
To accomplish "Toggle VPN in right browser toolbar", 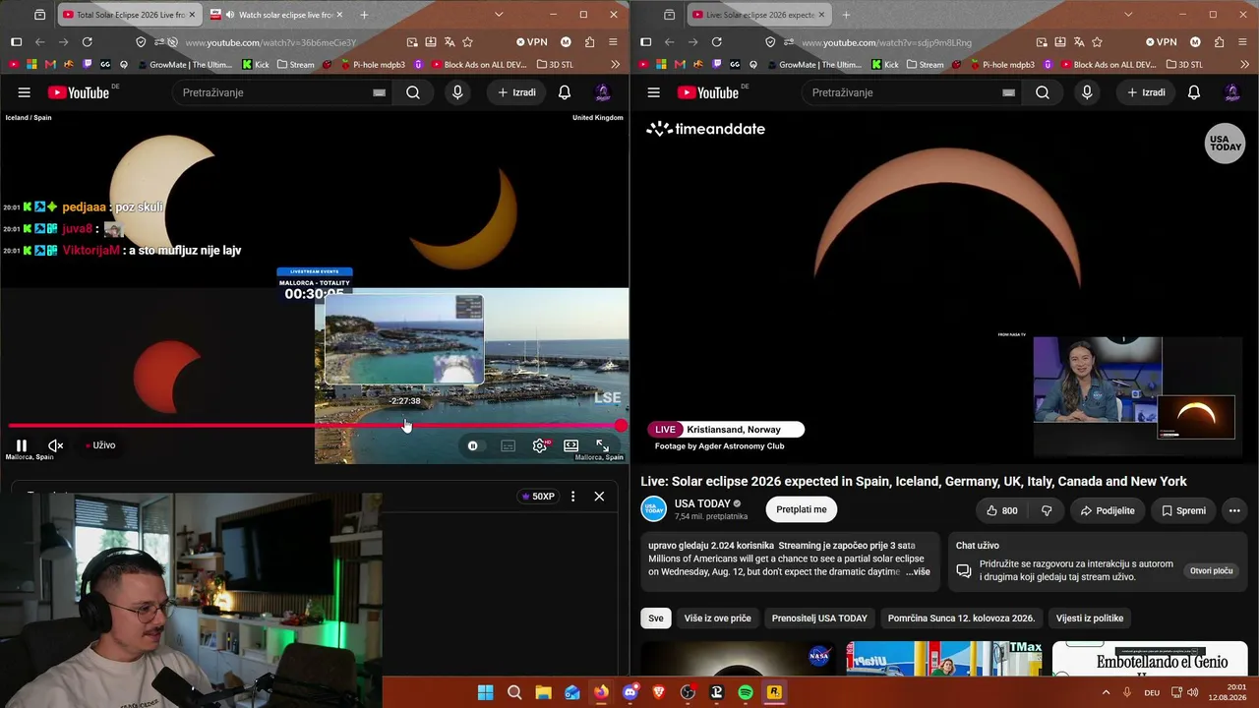I will 1162,42.
